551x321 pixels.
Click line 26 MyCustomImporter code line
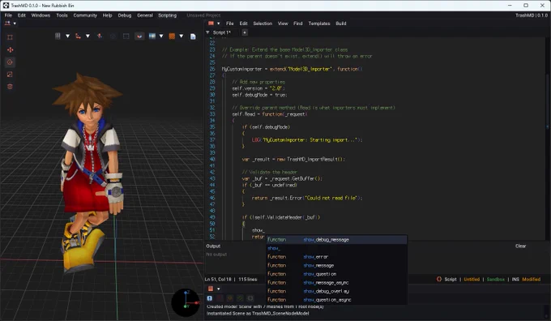[292, 69]
